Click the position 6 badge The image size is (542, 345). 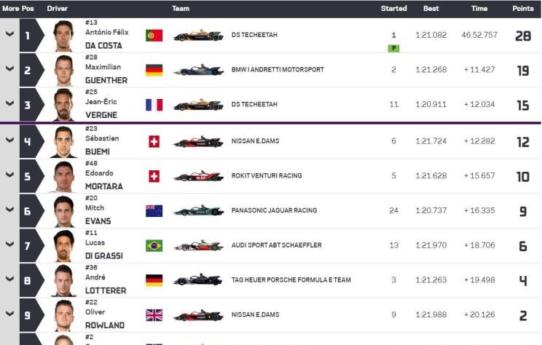pos(32,211)
